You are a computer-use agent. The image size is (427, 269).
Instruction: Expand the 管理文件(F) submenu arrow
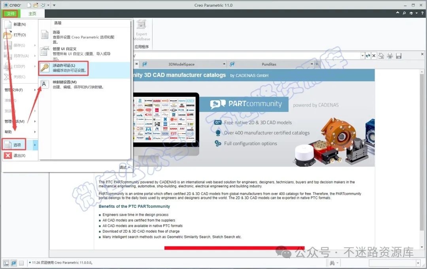[35, 90]
